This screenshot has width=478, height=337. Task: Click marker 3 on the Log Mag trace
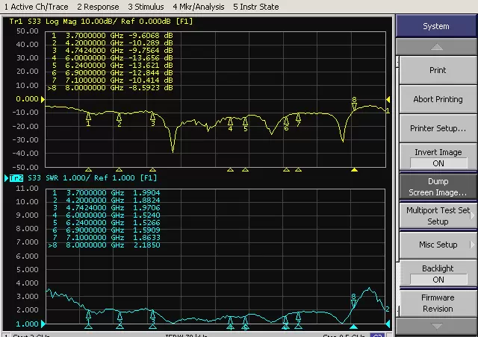tap(152, 116)
